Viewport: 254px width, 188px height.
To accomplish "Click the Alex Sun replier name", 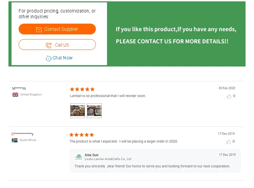I will [x=91, y=155].
